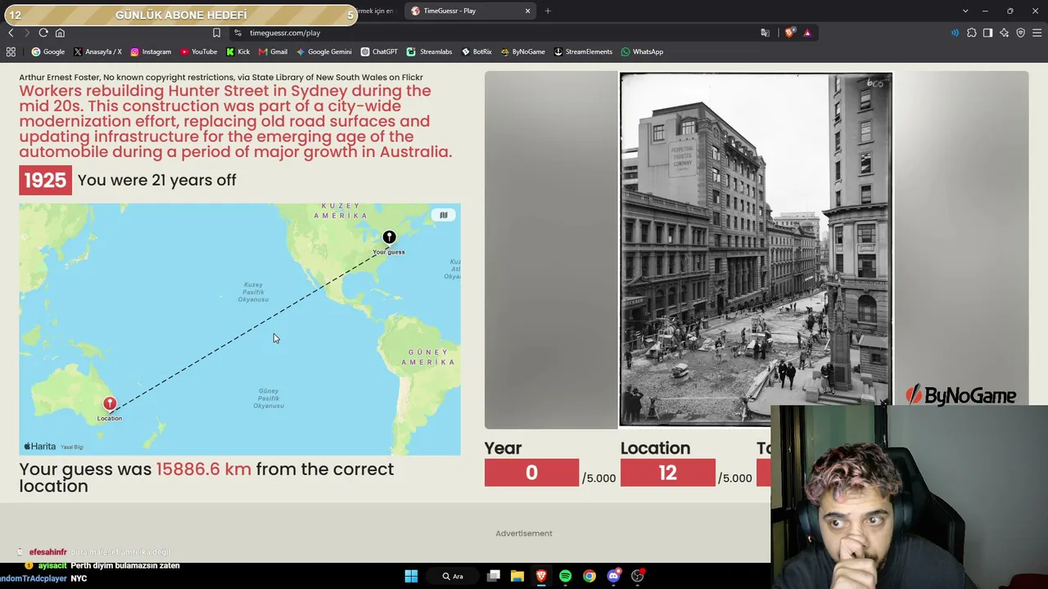Open the browser hamburger main menu
This screenshot has height=589, width=1048.
[x=1037, y=33]
